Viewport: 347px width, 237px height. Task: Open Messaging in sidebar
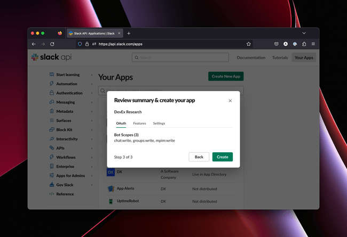66,102
